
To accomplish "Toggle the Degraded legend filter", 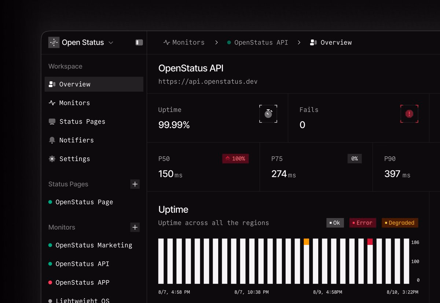I will 400,223.
